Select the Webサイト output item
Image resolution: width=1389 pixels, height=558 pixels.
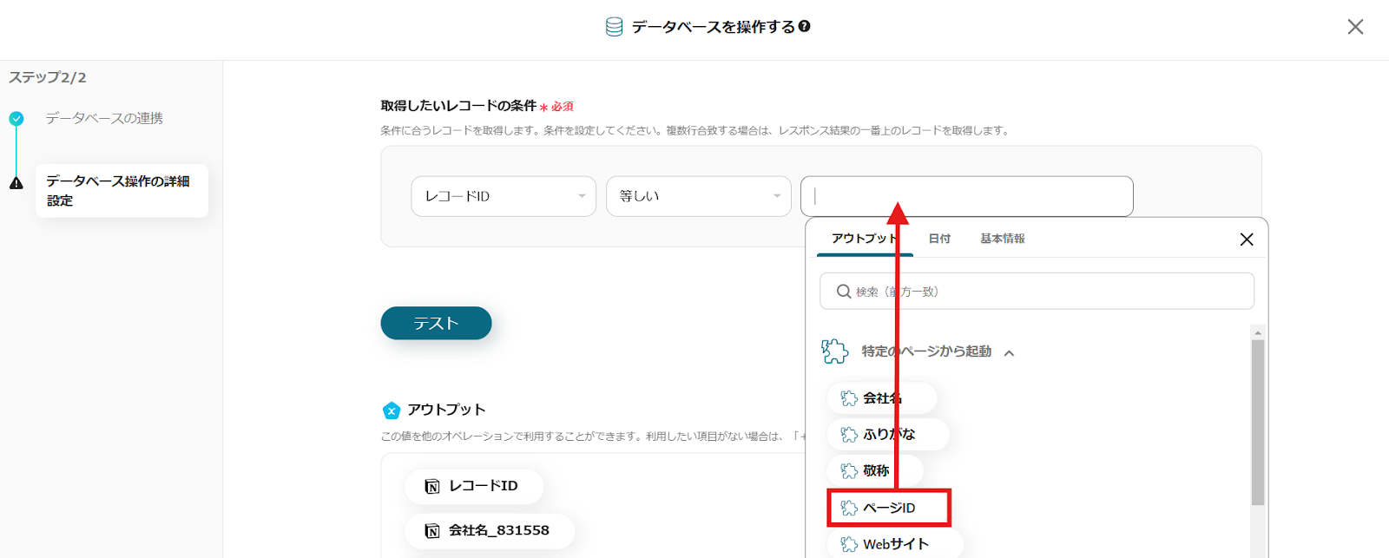[894, 544]
